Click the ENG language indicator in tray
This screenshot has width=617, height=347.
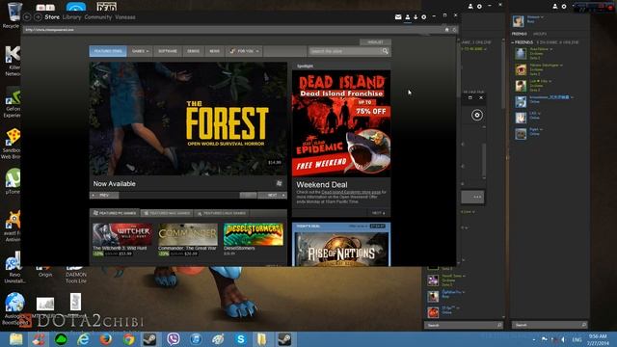tap(577, 339)
